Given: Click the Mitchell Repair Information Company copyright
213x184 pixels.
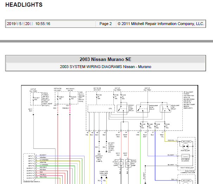Looking at the screenshot, I should [x=161, y=24].
